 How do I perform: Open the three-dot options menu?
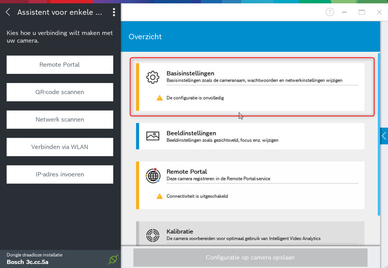click(114, 12)
